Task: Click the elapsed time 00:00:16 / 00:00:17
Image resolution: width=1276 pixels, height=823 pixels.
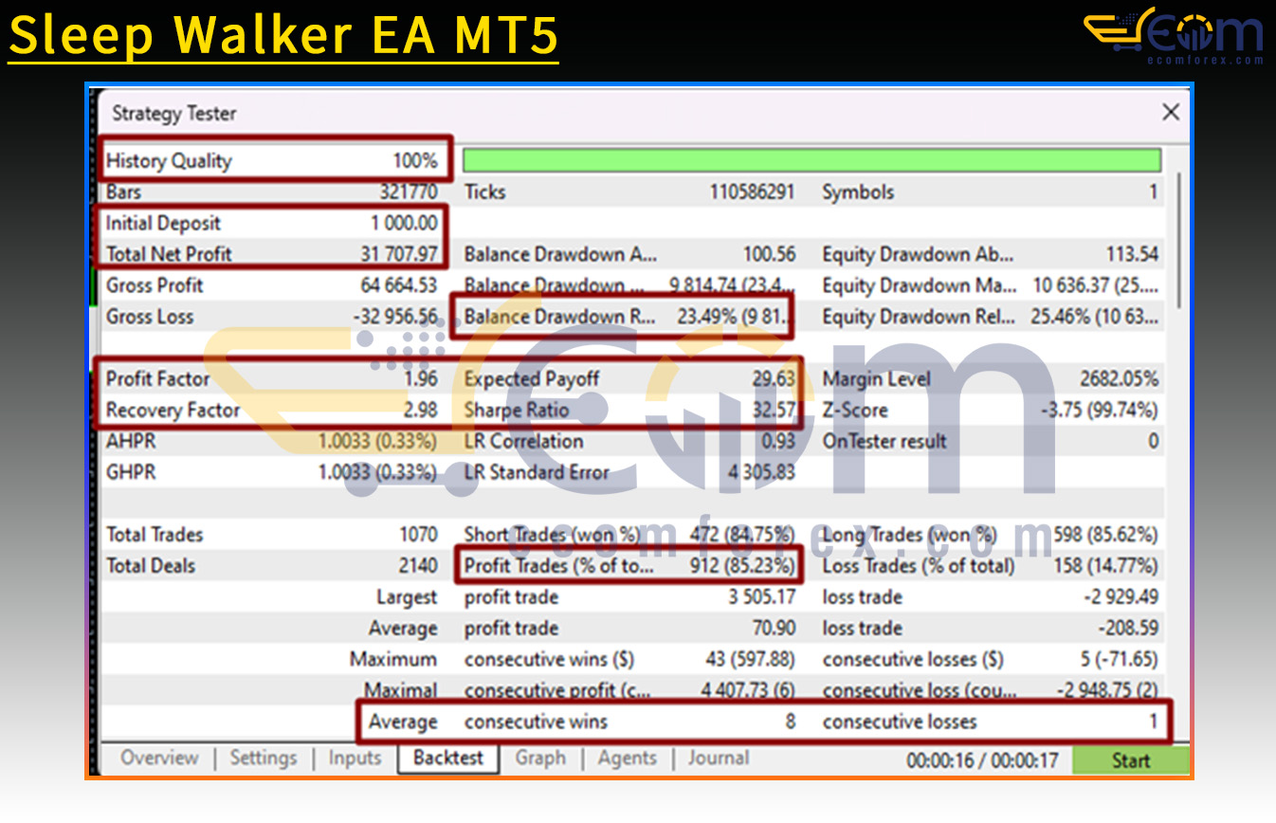Action: tap(981, 760)
